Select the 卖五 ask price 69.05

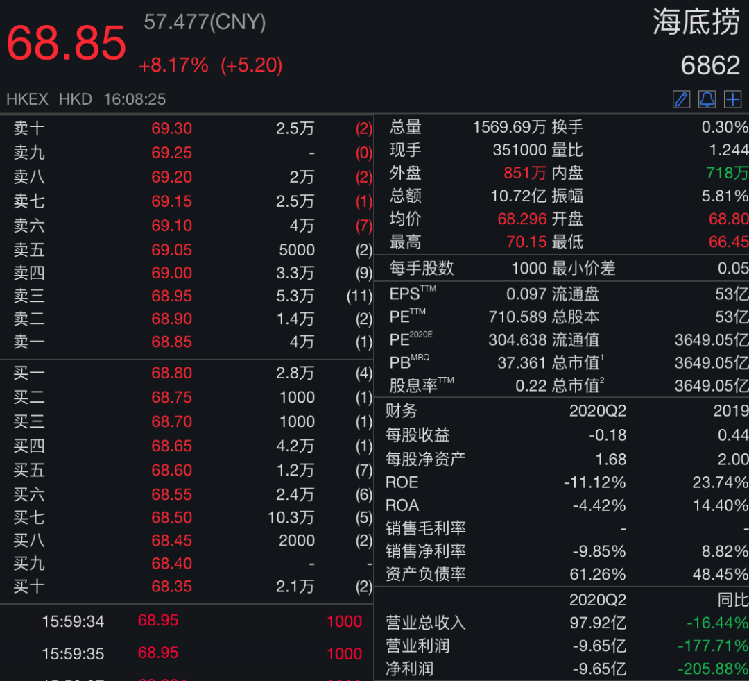(171, 250)
